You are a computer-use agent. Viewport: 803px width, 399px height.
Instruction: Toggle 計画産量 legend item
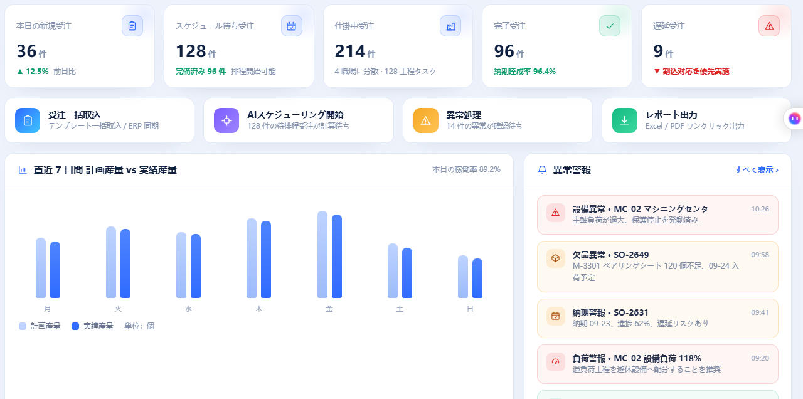[40, 326]
